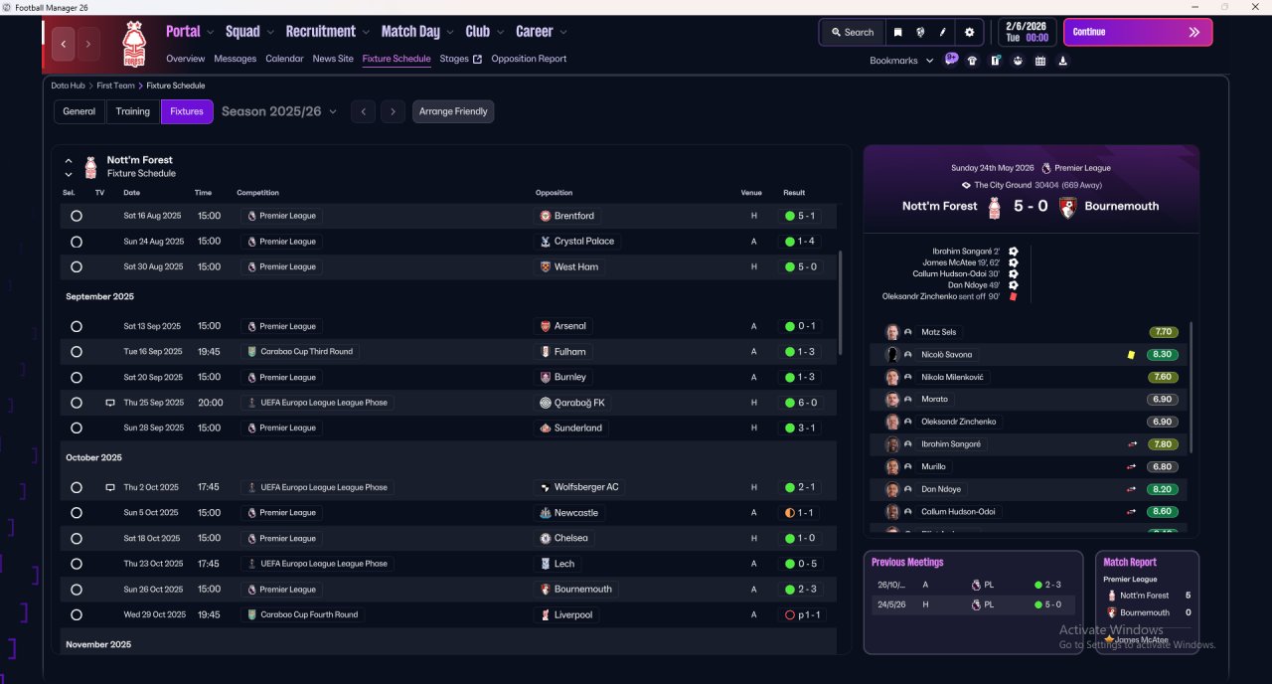Click the goal ball icon beside James McAtee
The image size is (1272, 684).
click(1013, 262)
